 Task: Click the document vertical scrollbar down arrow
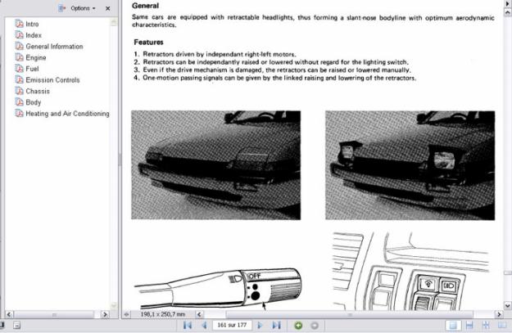click(508, 306)
